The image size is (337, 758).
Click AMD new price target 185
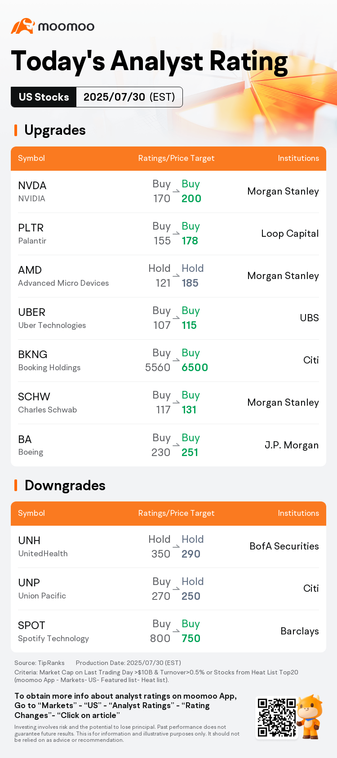190,283
